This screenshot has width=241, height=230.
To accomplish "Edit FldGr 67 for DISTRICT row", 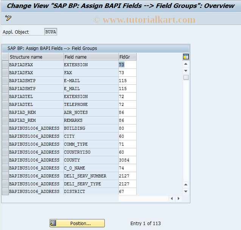I will [x=127, y=191].
